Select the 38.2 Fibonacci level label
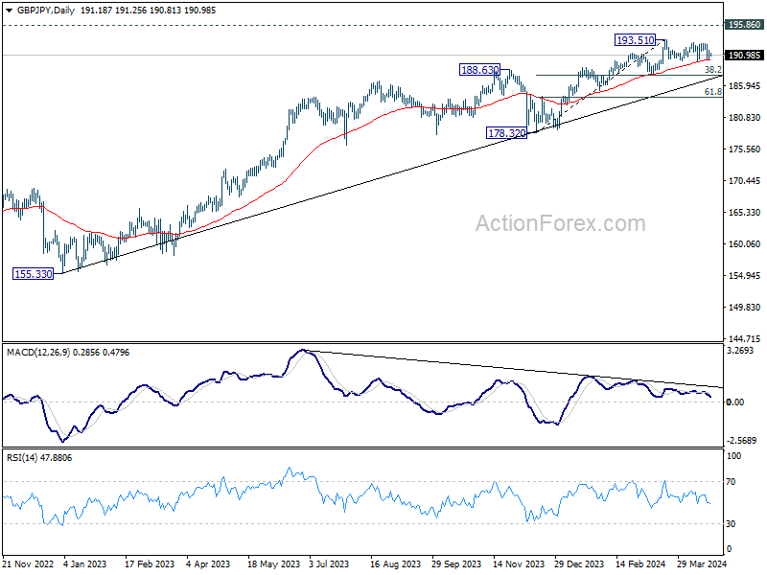The width and height of the screenshot is (767, 575). pyautogui.click(x=712, y=69)
